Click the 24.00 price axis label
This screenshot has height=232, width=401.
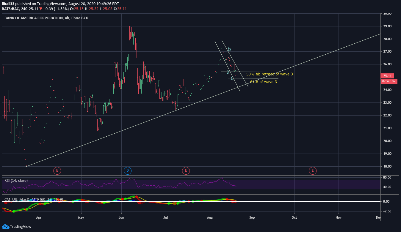pyautogui.click(x=387, y=90)
